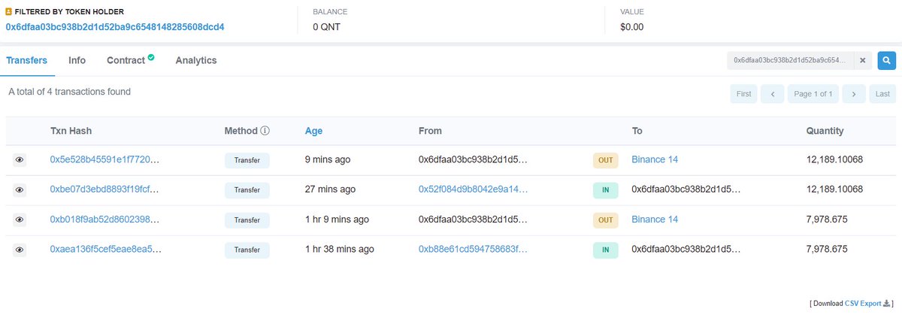Click the IN badge in the 1 hr 38 mins row
The image size is (902, 327).
[605, 250]
